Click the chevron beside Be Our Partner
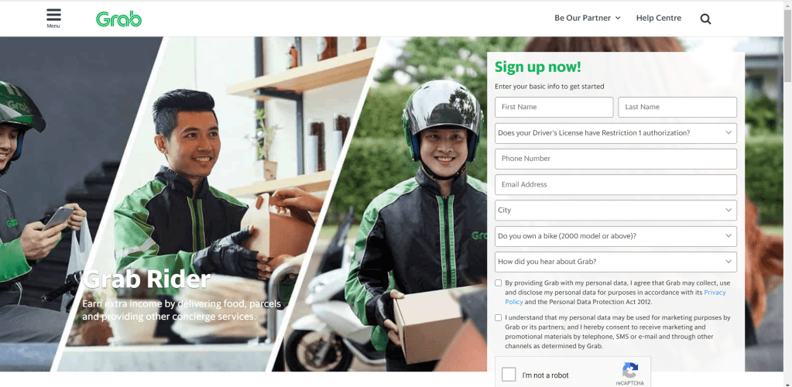 618,18
